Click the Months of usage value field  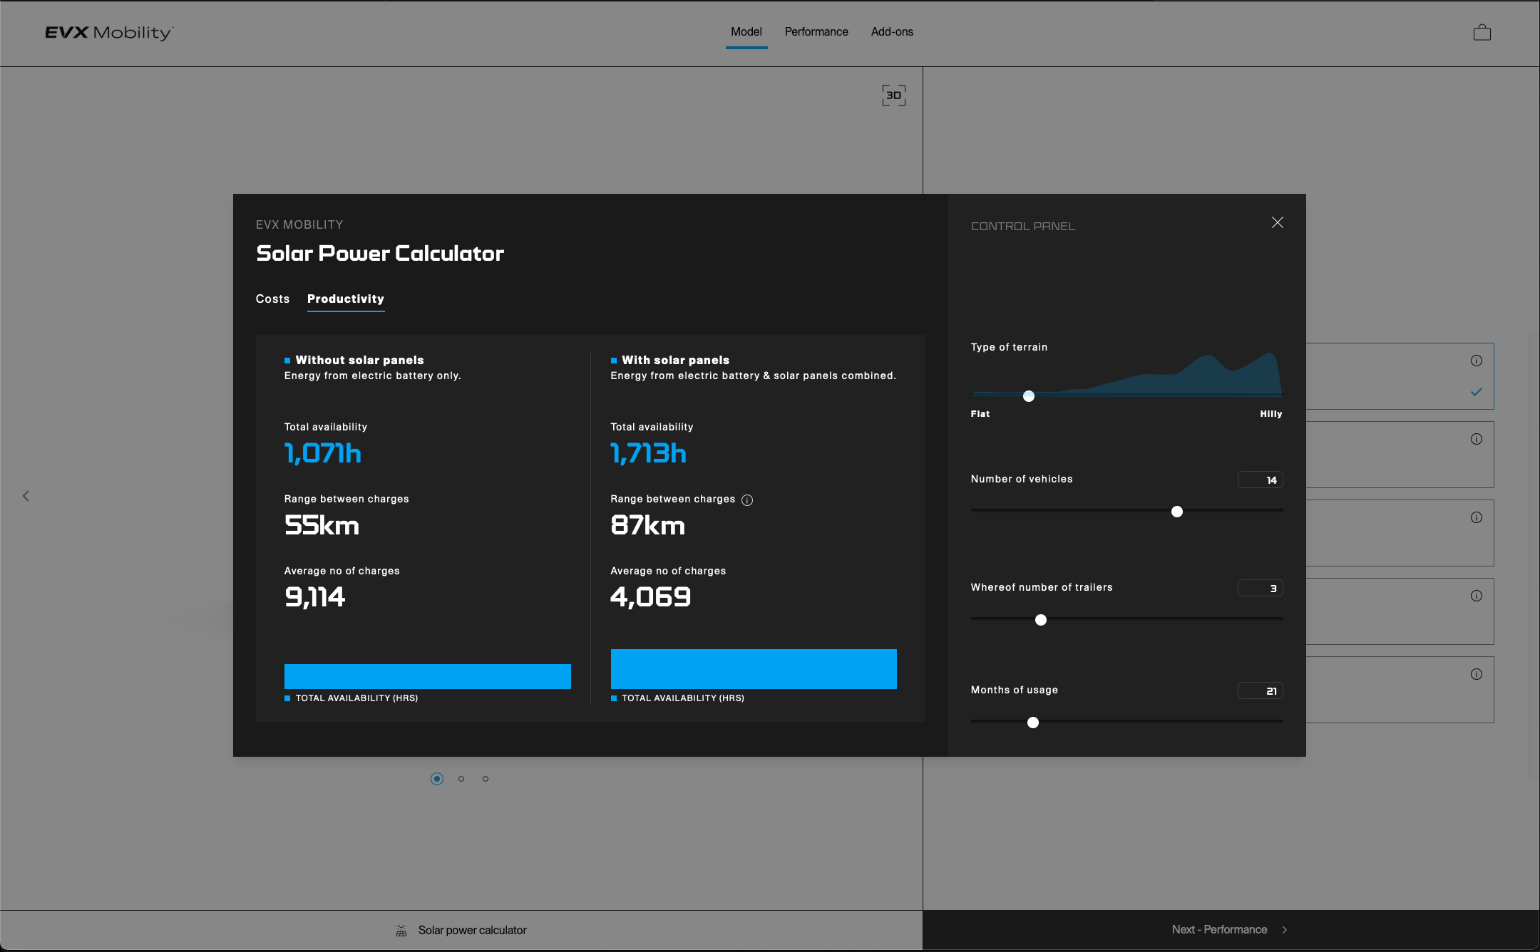click(x=1260, y=691)
